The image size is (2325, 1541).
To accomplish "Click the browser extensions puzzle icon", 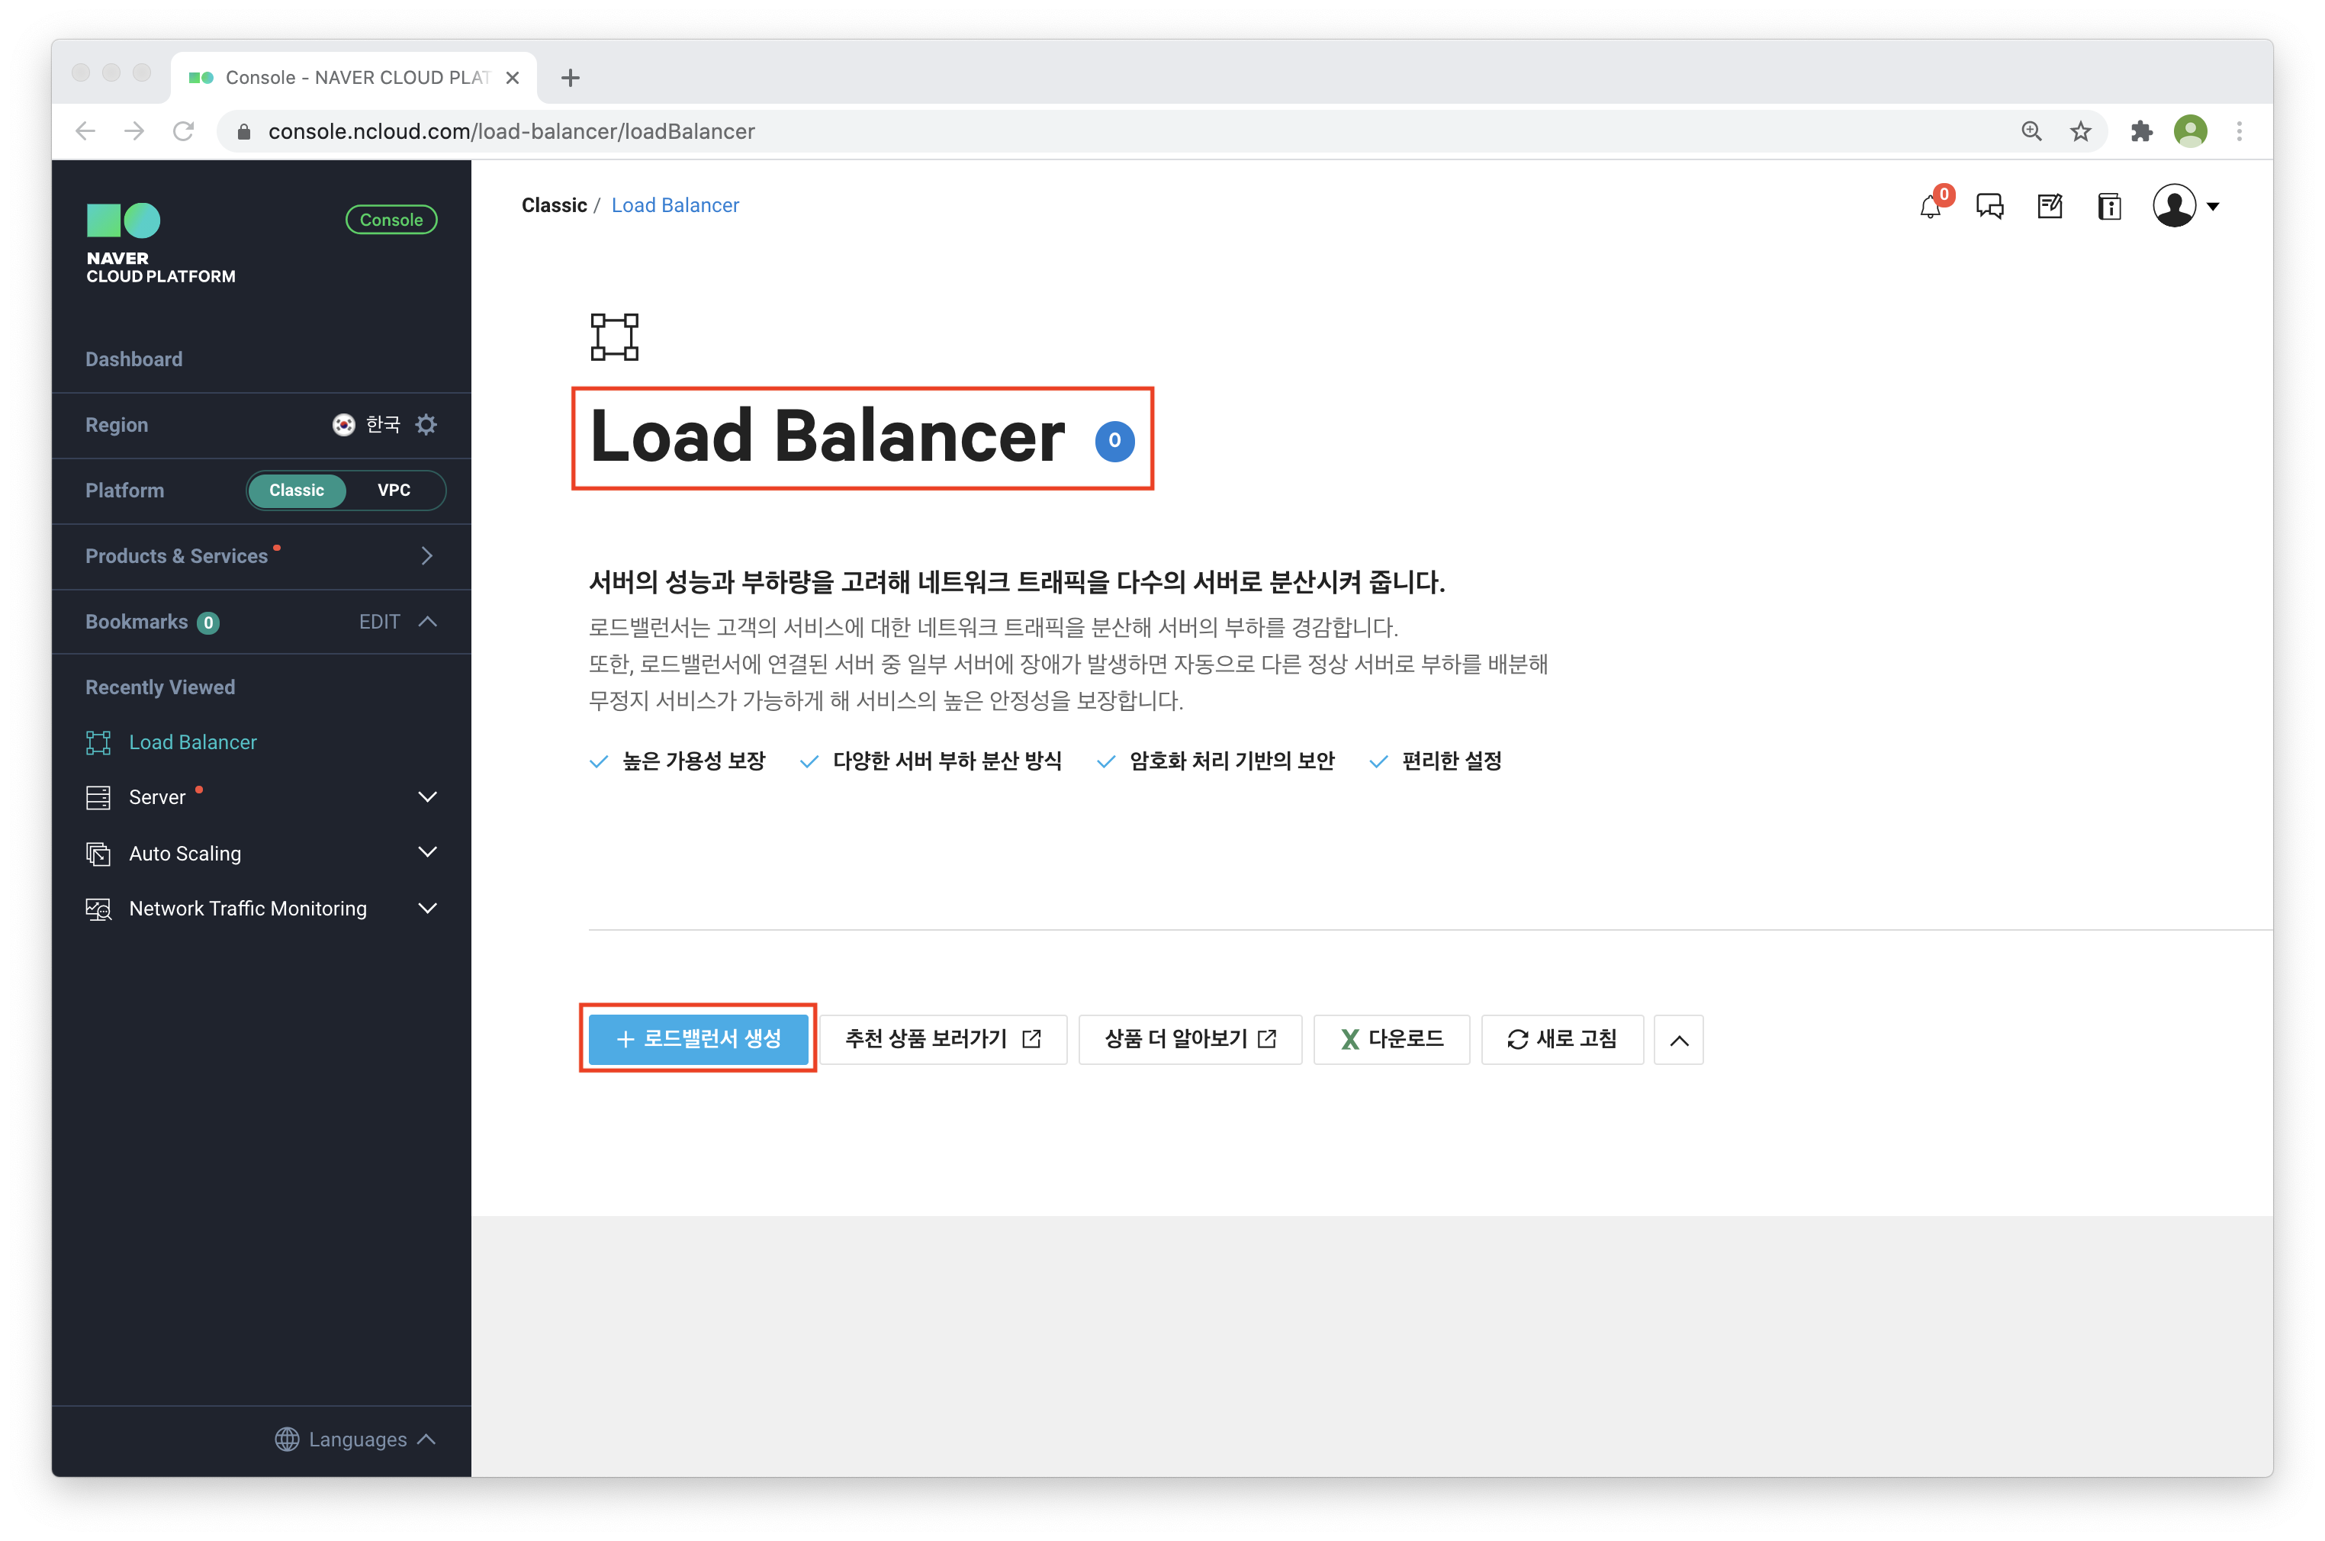I will pos(2141,130).
